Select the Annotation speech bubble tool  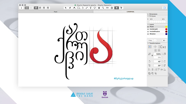click(x=95, y=8)
